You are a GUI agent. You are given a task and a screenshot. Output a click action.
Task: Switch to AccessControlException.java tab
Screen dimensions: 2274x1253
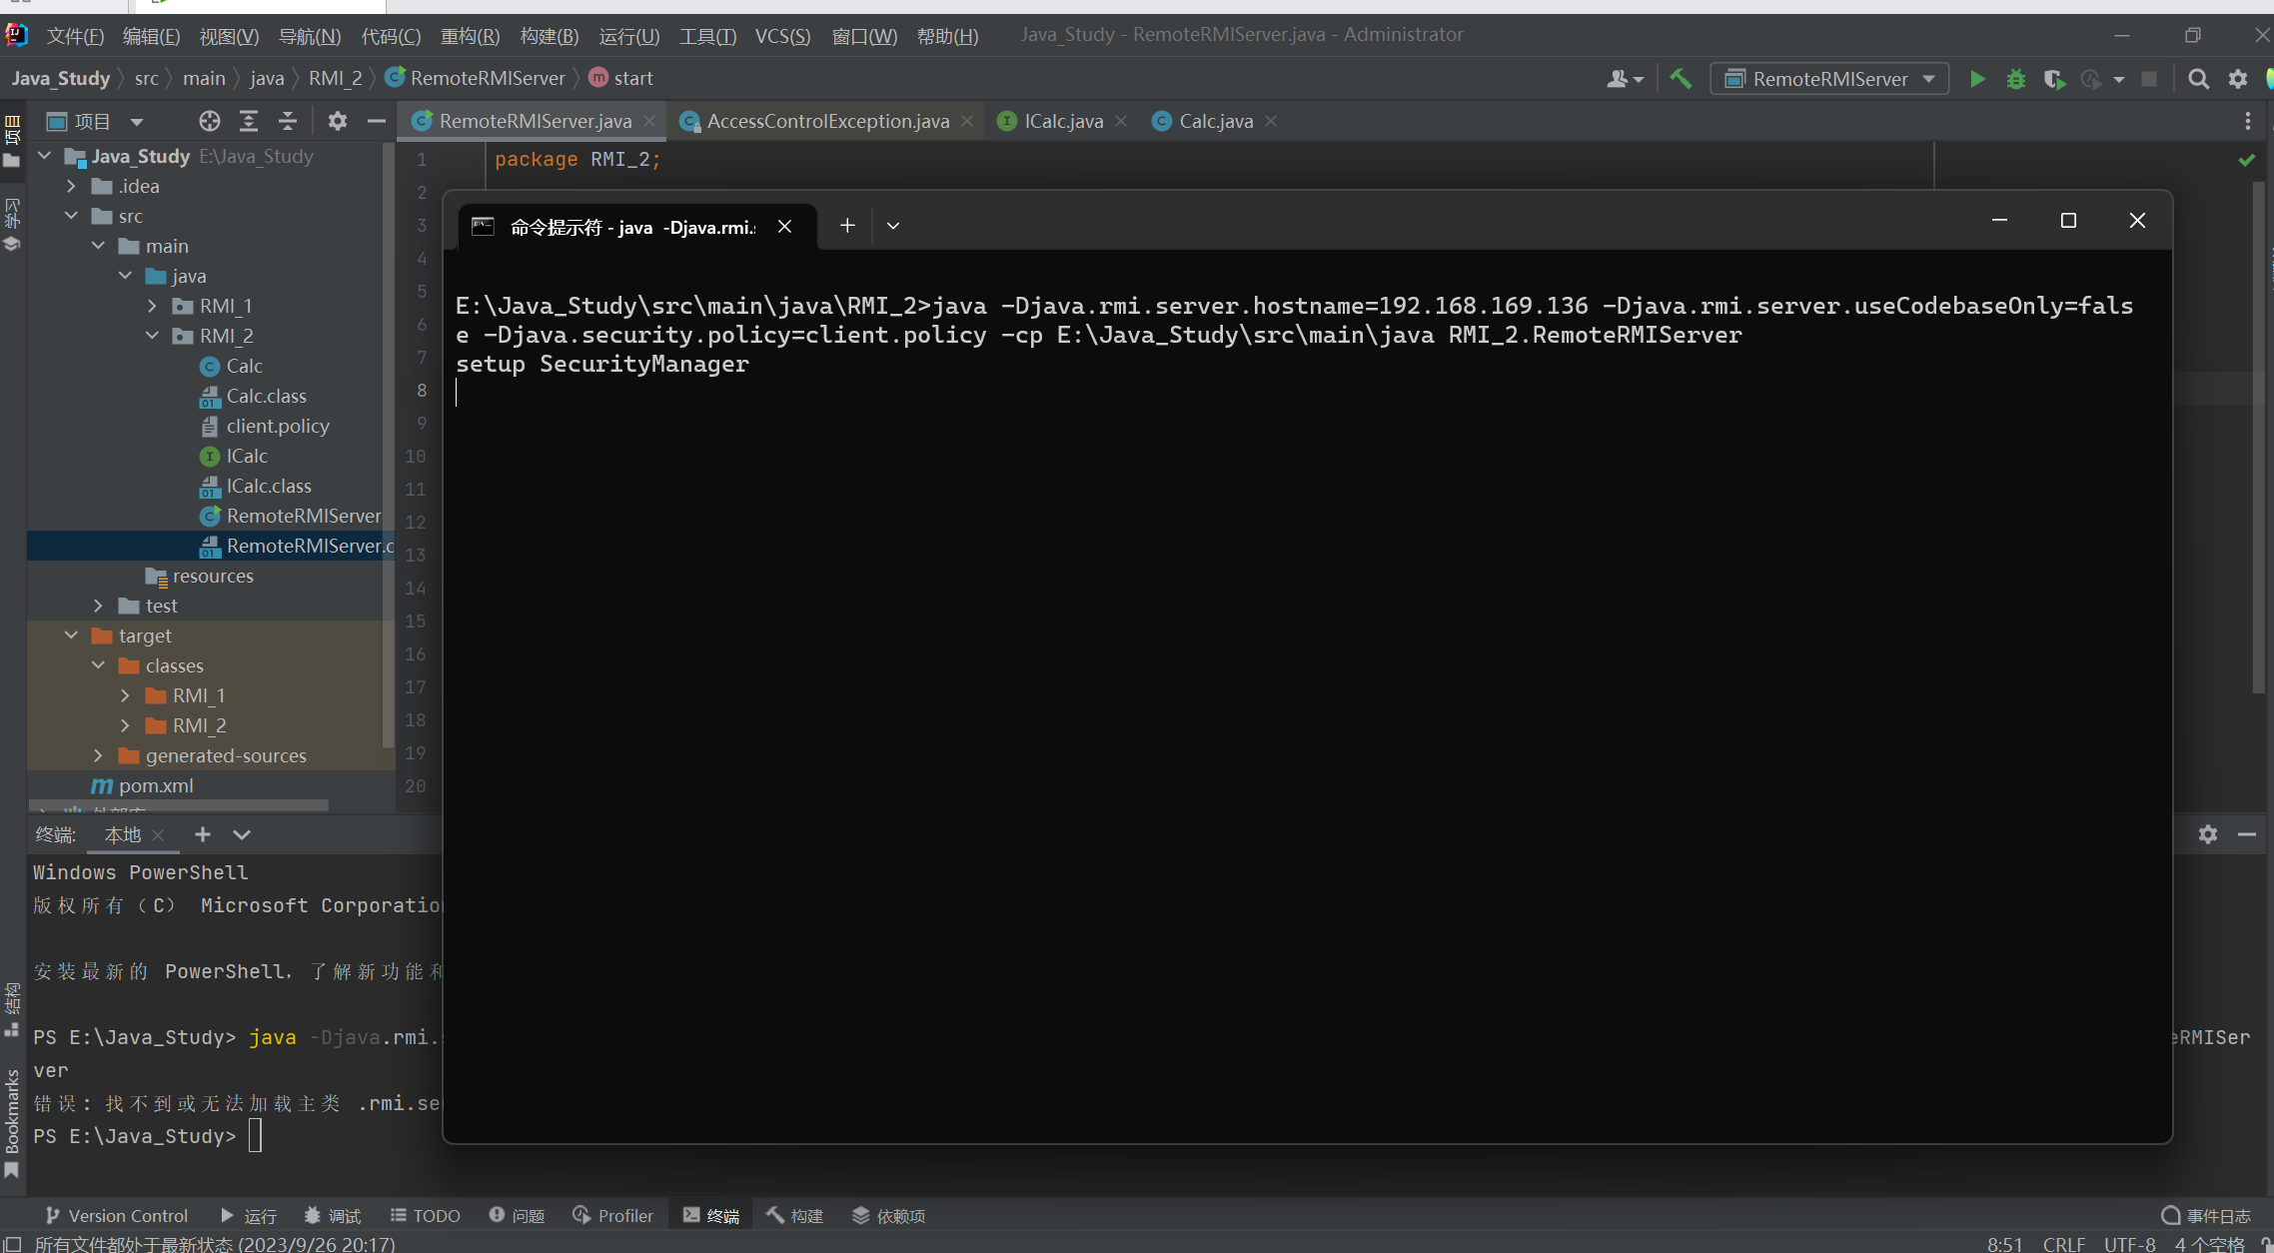click(828, 121)
